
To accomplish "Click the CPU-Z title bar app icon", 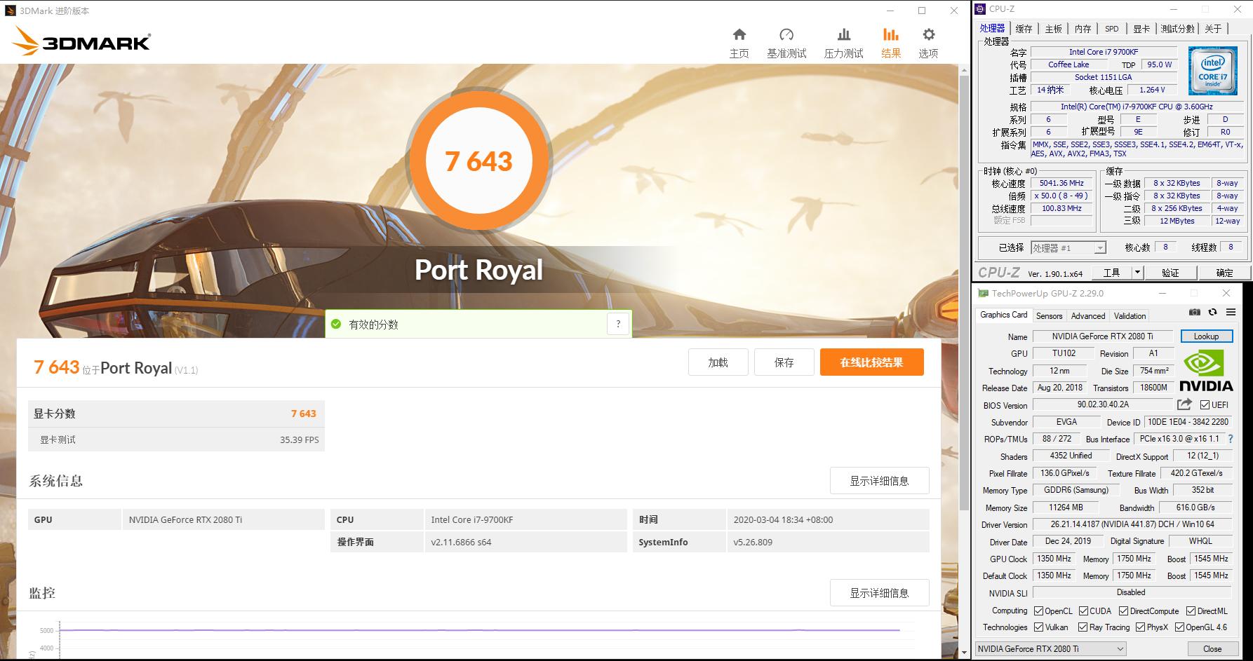I will coord(980,9).
